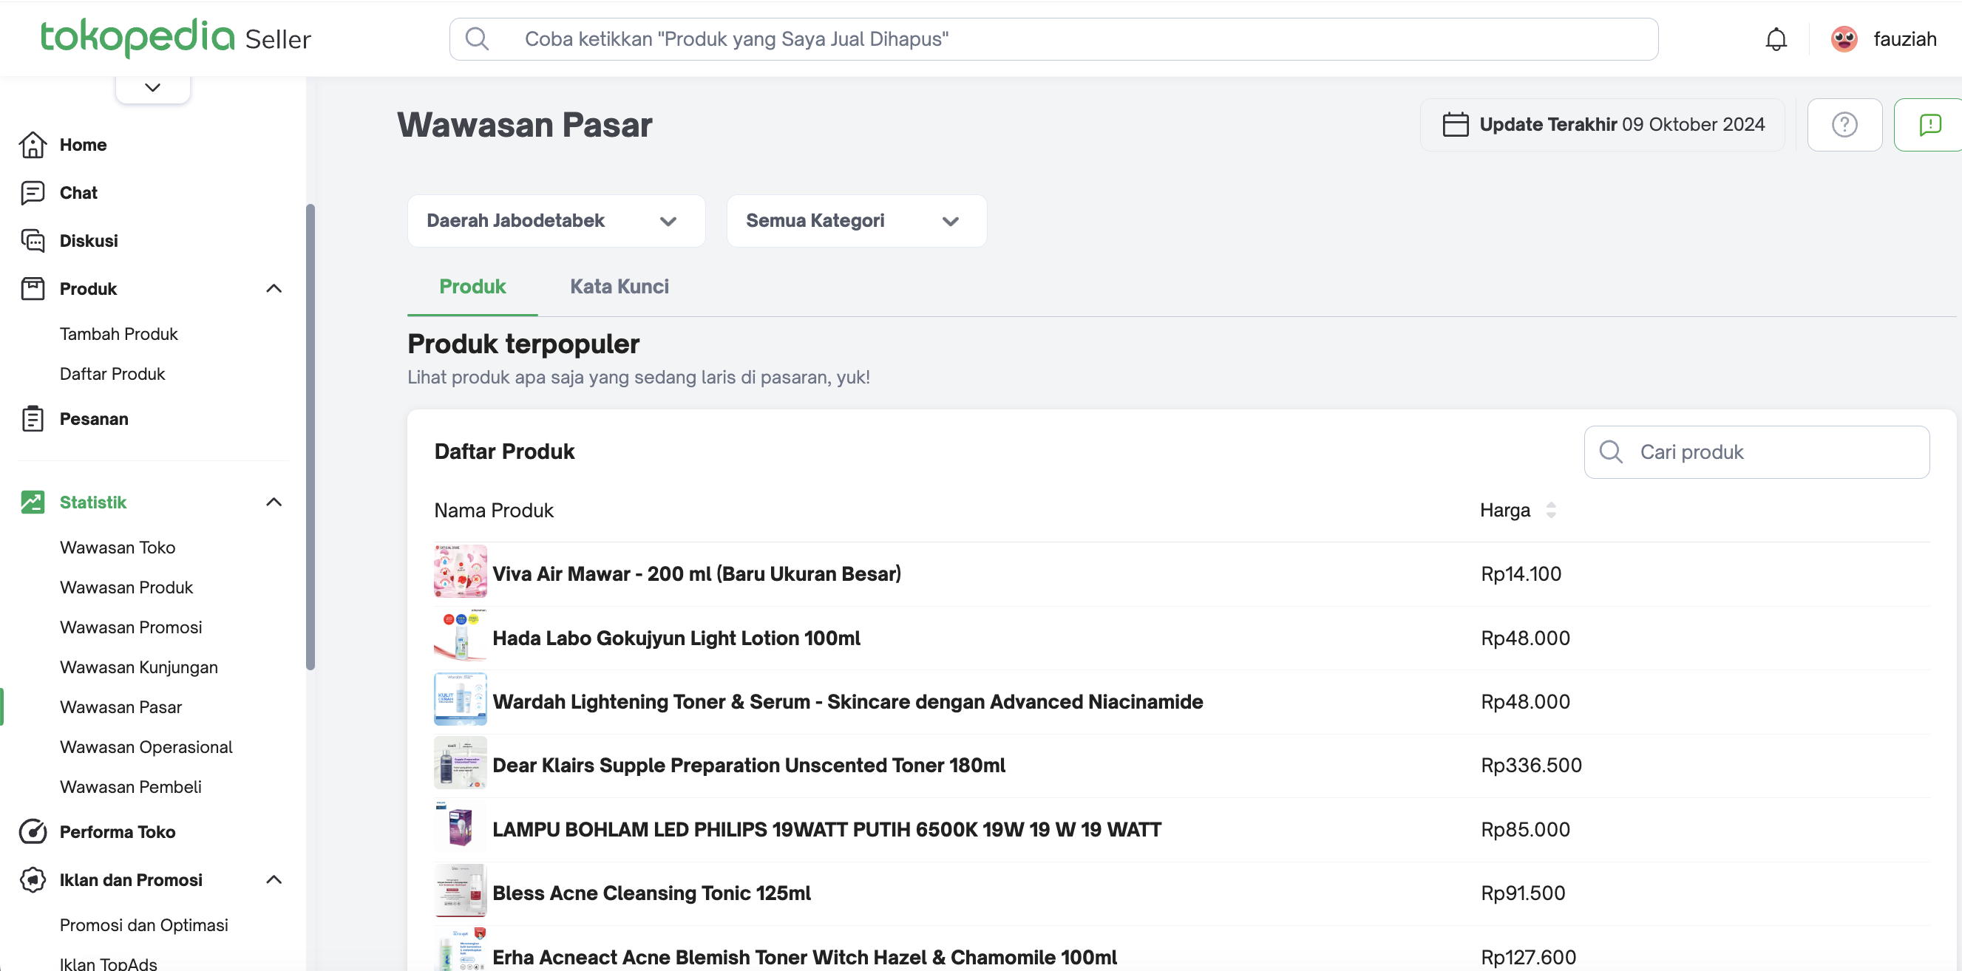
Task: Sort products by Harga column arrows
Action: pyautogui.click(x=1551, y=510)
